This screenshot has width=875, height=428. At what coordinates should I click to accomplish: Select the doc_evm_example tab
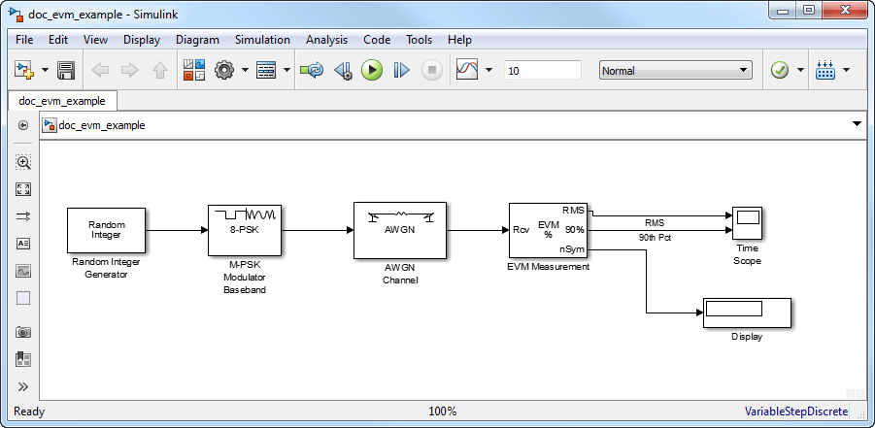(x=62, y=101)
